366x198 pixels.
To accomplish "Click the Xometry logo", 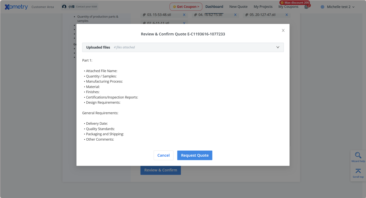I will click(x=16, y=7).
